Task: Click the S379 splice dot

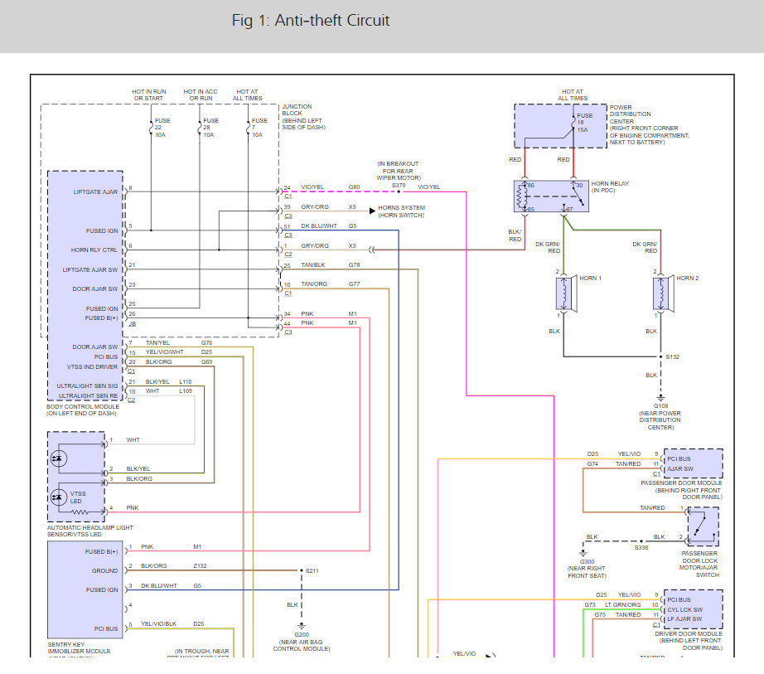Action: (399, 192)
